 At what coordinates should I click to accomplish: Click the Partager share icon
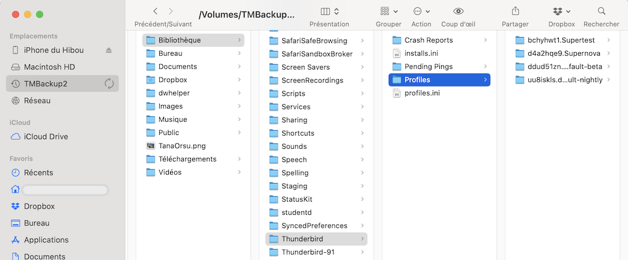pyautogui.click(x=515, y=11)
